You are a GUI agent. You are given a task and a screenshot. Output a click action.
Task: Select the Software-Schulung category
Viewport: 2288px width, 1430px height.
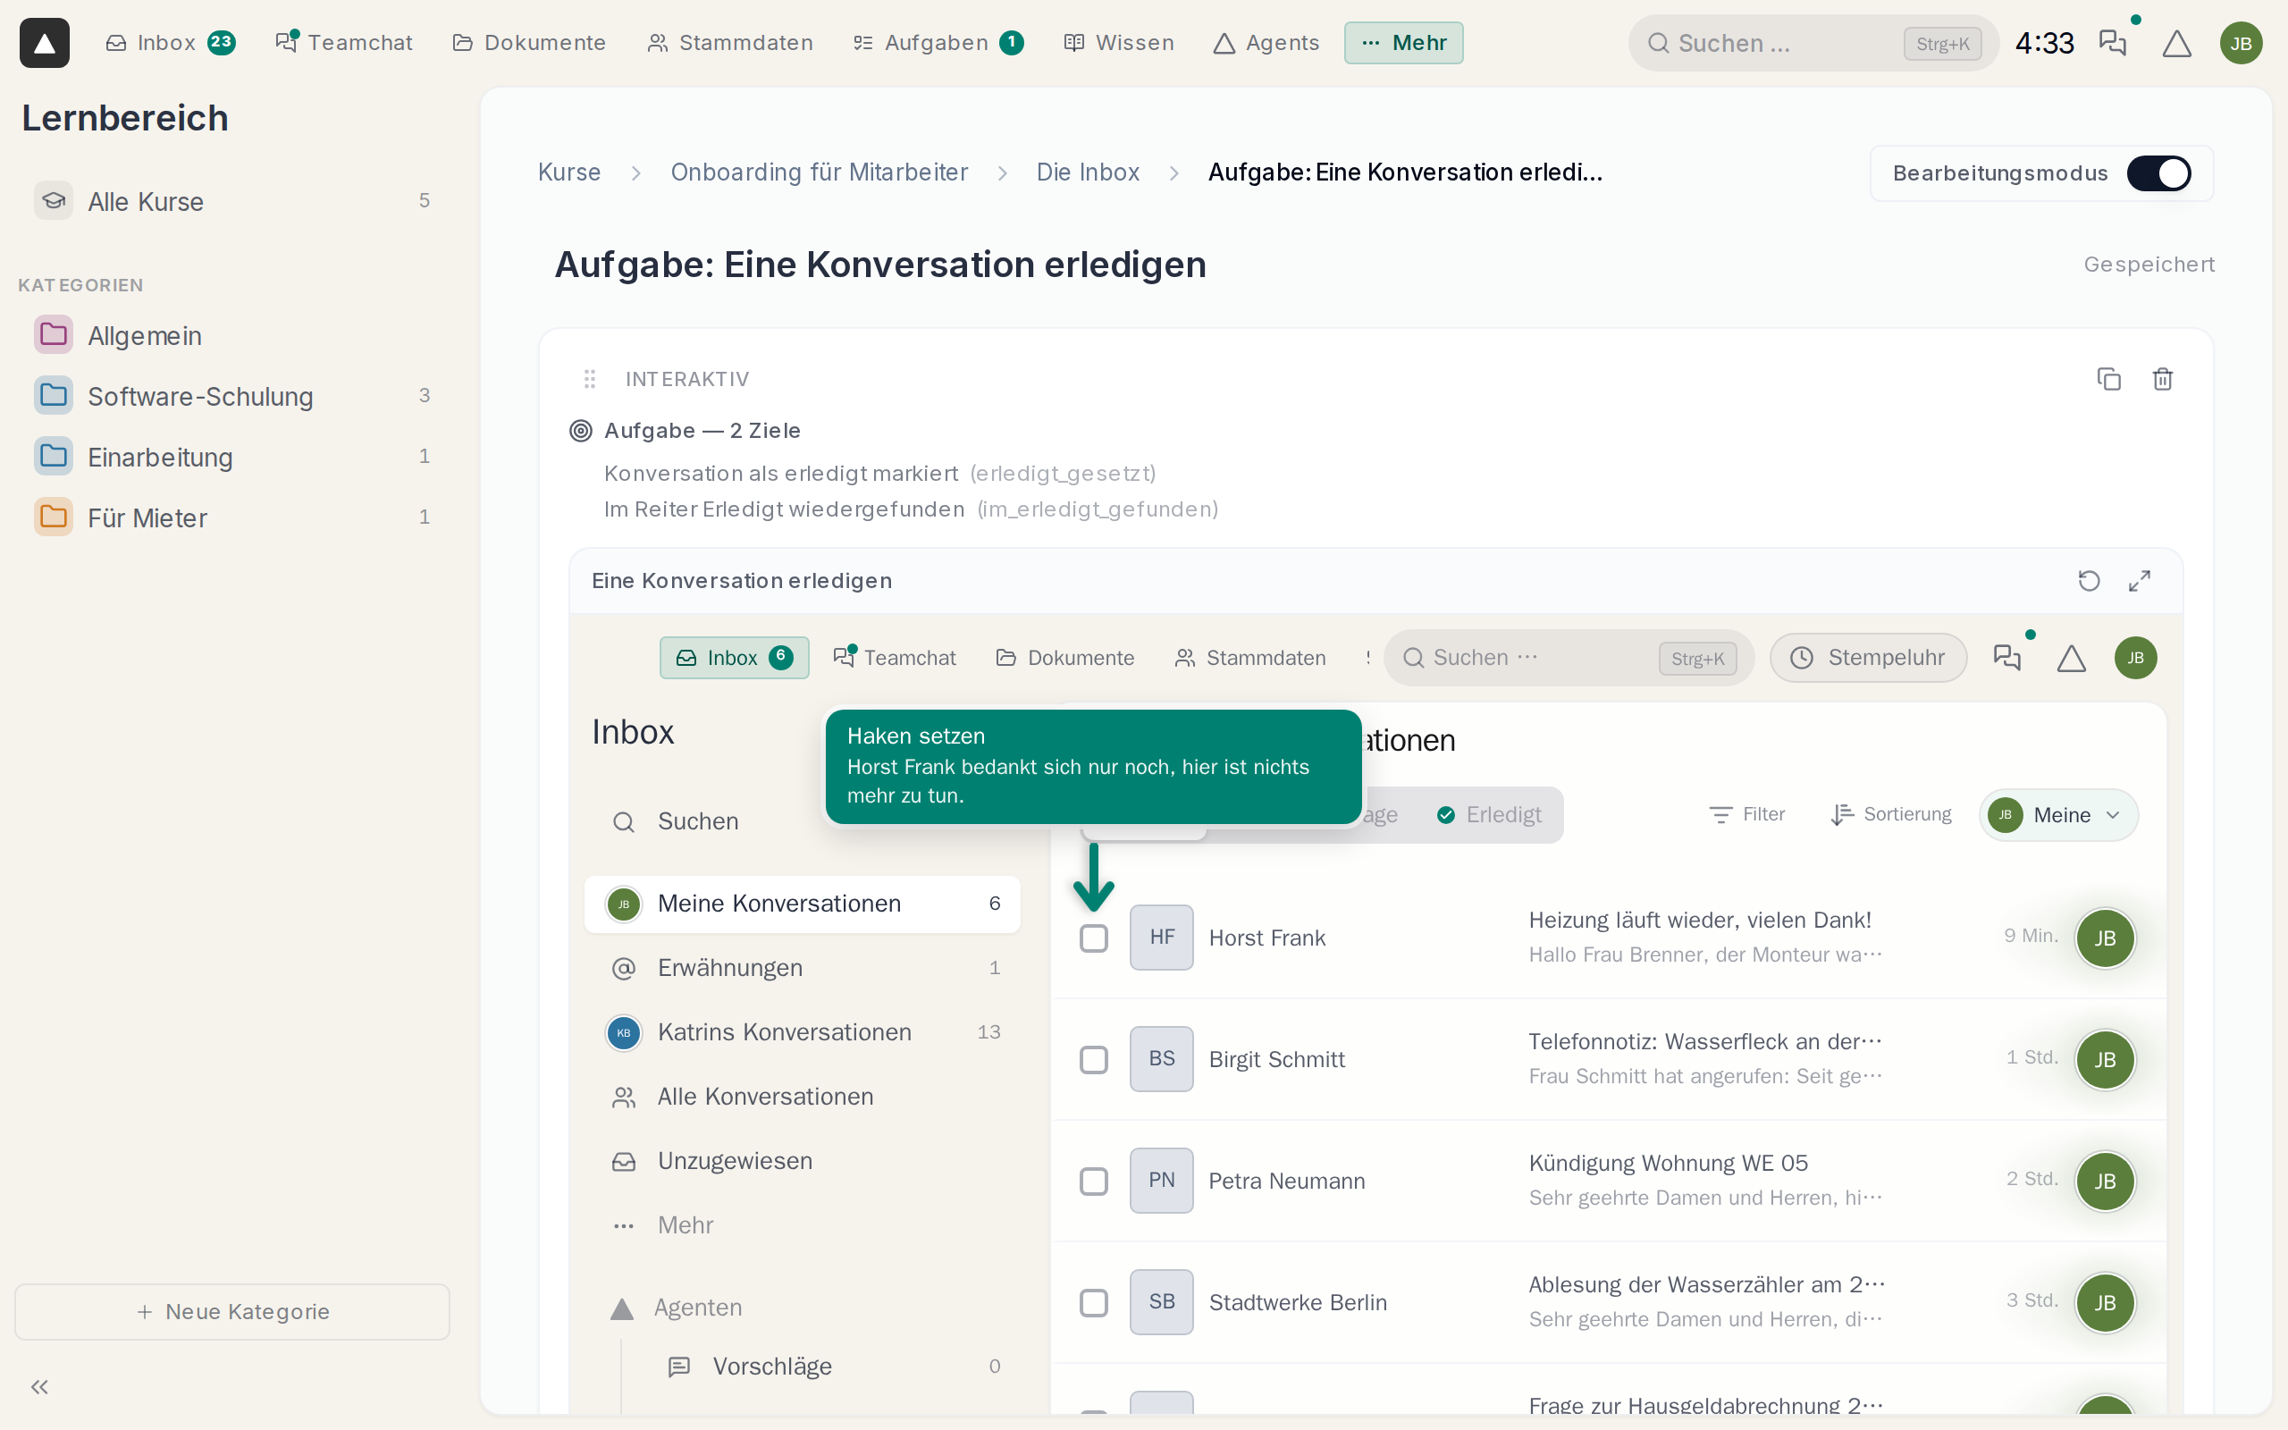[x=232, y=396]
